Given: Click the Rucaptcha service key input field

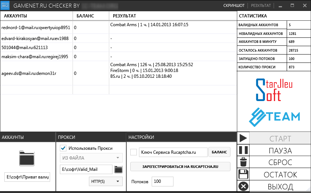Looking at the screenshot, I should (173, 152).
